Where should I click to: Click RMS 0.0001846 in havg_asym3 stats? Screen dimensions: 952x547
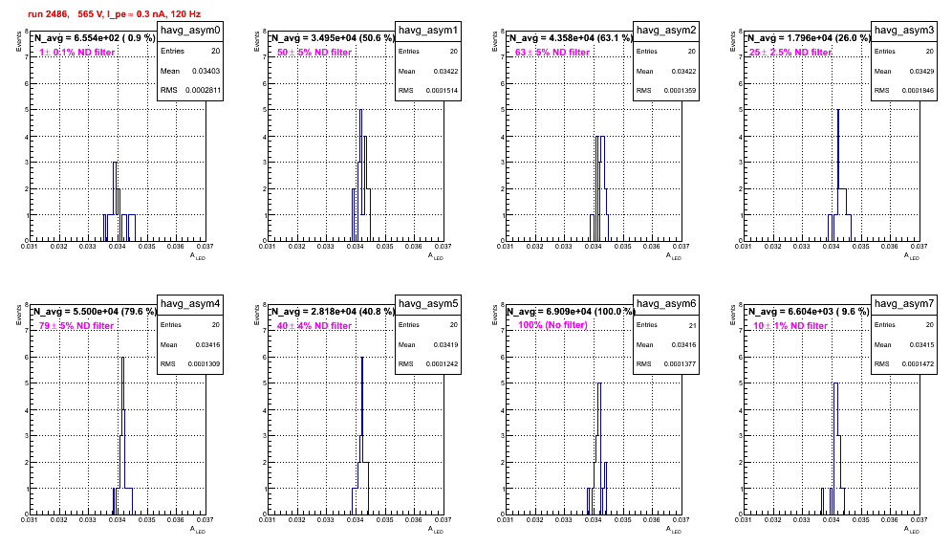tap(904, 90)
